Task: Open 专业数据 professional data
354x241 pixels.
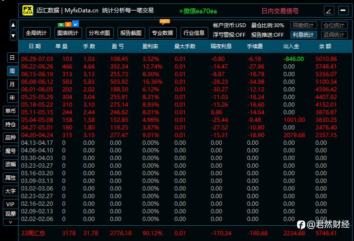Action: click(x=162, y=33)
